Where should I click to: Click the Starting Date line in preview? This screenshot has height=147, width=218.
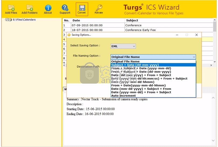[91, 109]
